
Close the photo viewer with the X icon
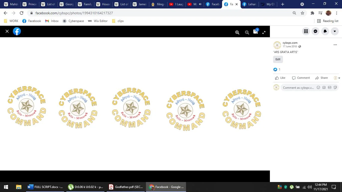(x=7, y=31)
